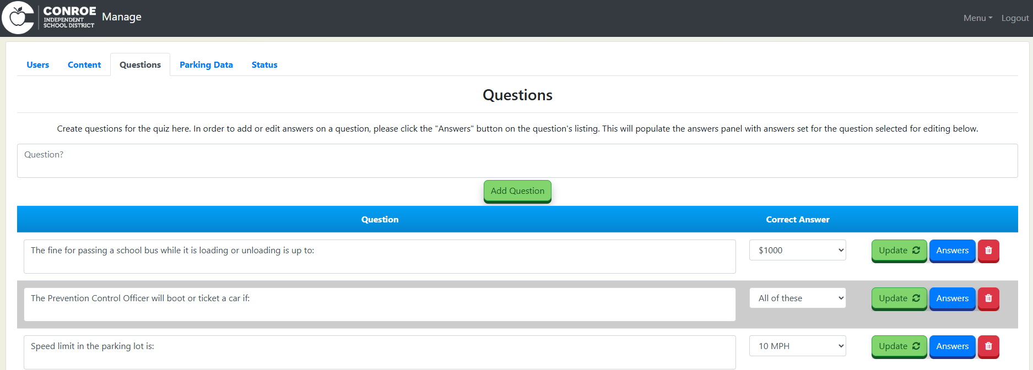Open the 10 MPH answer dropdown
Viewport: 1033px width, 370px height.
click(x=797, y=346)
